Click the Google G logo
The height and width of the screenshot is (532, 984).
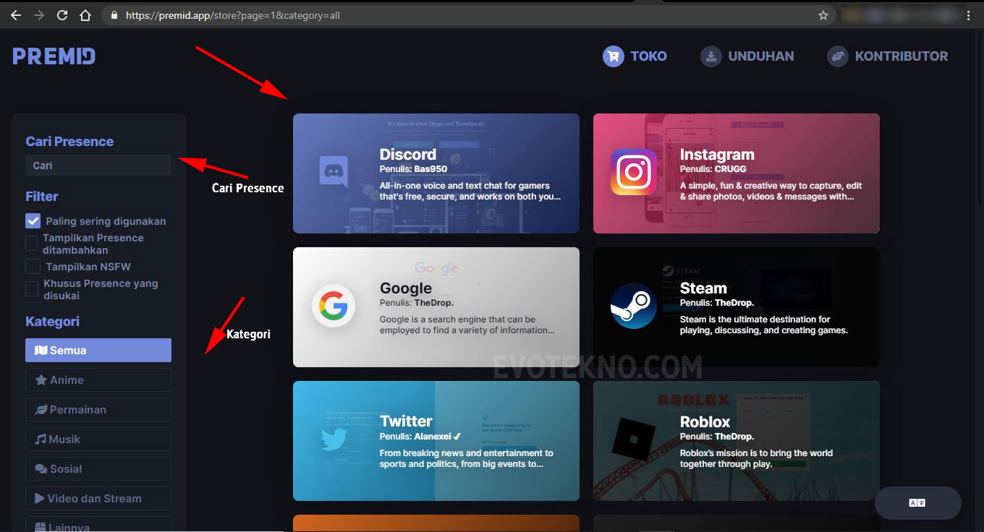(334, 306)
